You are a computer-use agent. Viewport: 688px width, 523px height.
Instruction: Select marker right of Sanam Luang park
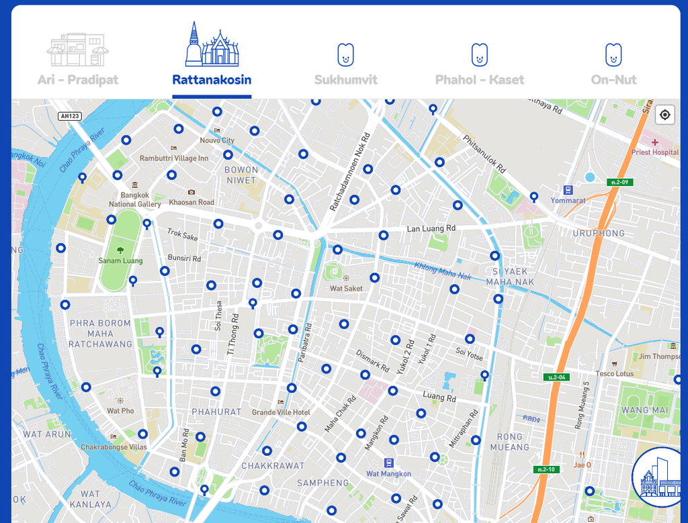[x=133, y=281]
